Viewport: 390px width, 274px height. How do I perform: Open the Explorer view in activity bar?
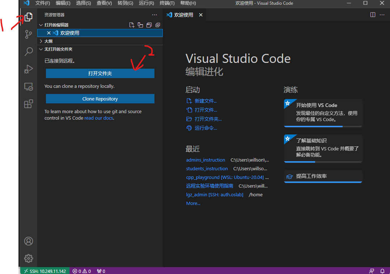pyautogui.click(x=29, y=17)
